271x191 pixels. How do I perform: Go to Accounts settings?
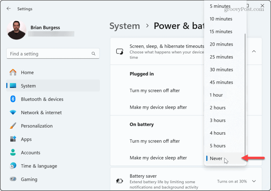click(x=53, y=152)
